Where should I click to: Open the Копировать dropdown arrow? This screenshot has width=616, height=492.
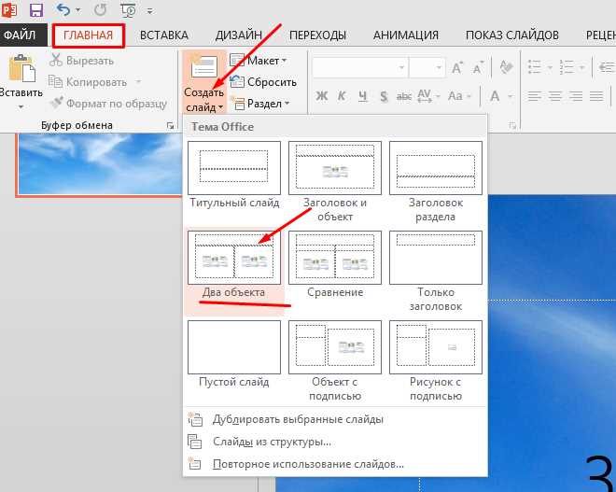click(138, 82)
